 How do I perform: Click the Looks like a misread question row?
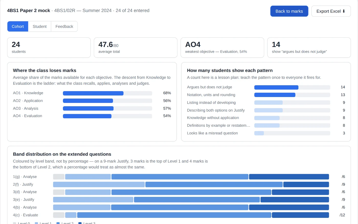[x=266, y=133]
